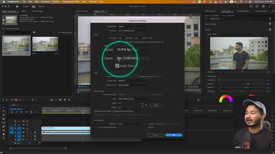Click the New Item icon in Project panel
The width and height of the screenshot is (275, 154).
click(x=65, y=100)
